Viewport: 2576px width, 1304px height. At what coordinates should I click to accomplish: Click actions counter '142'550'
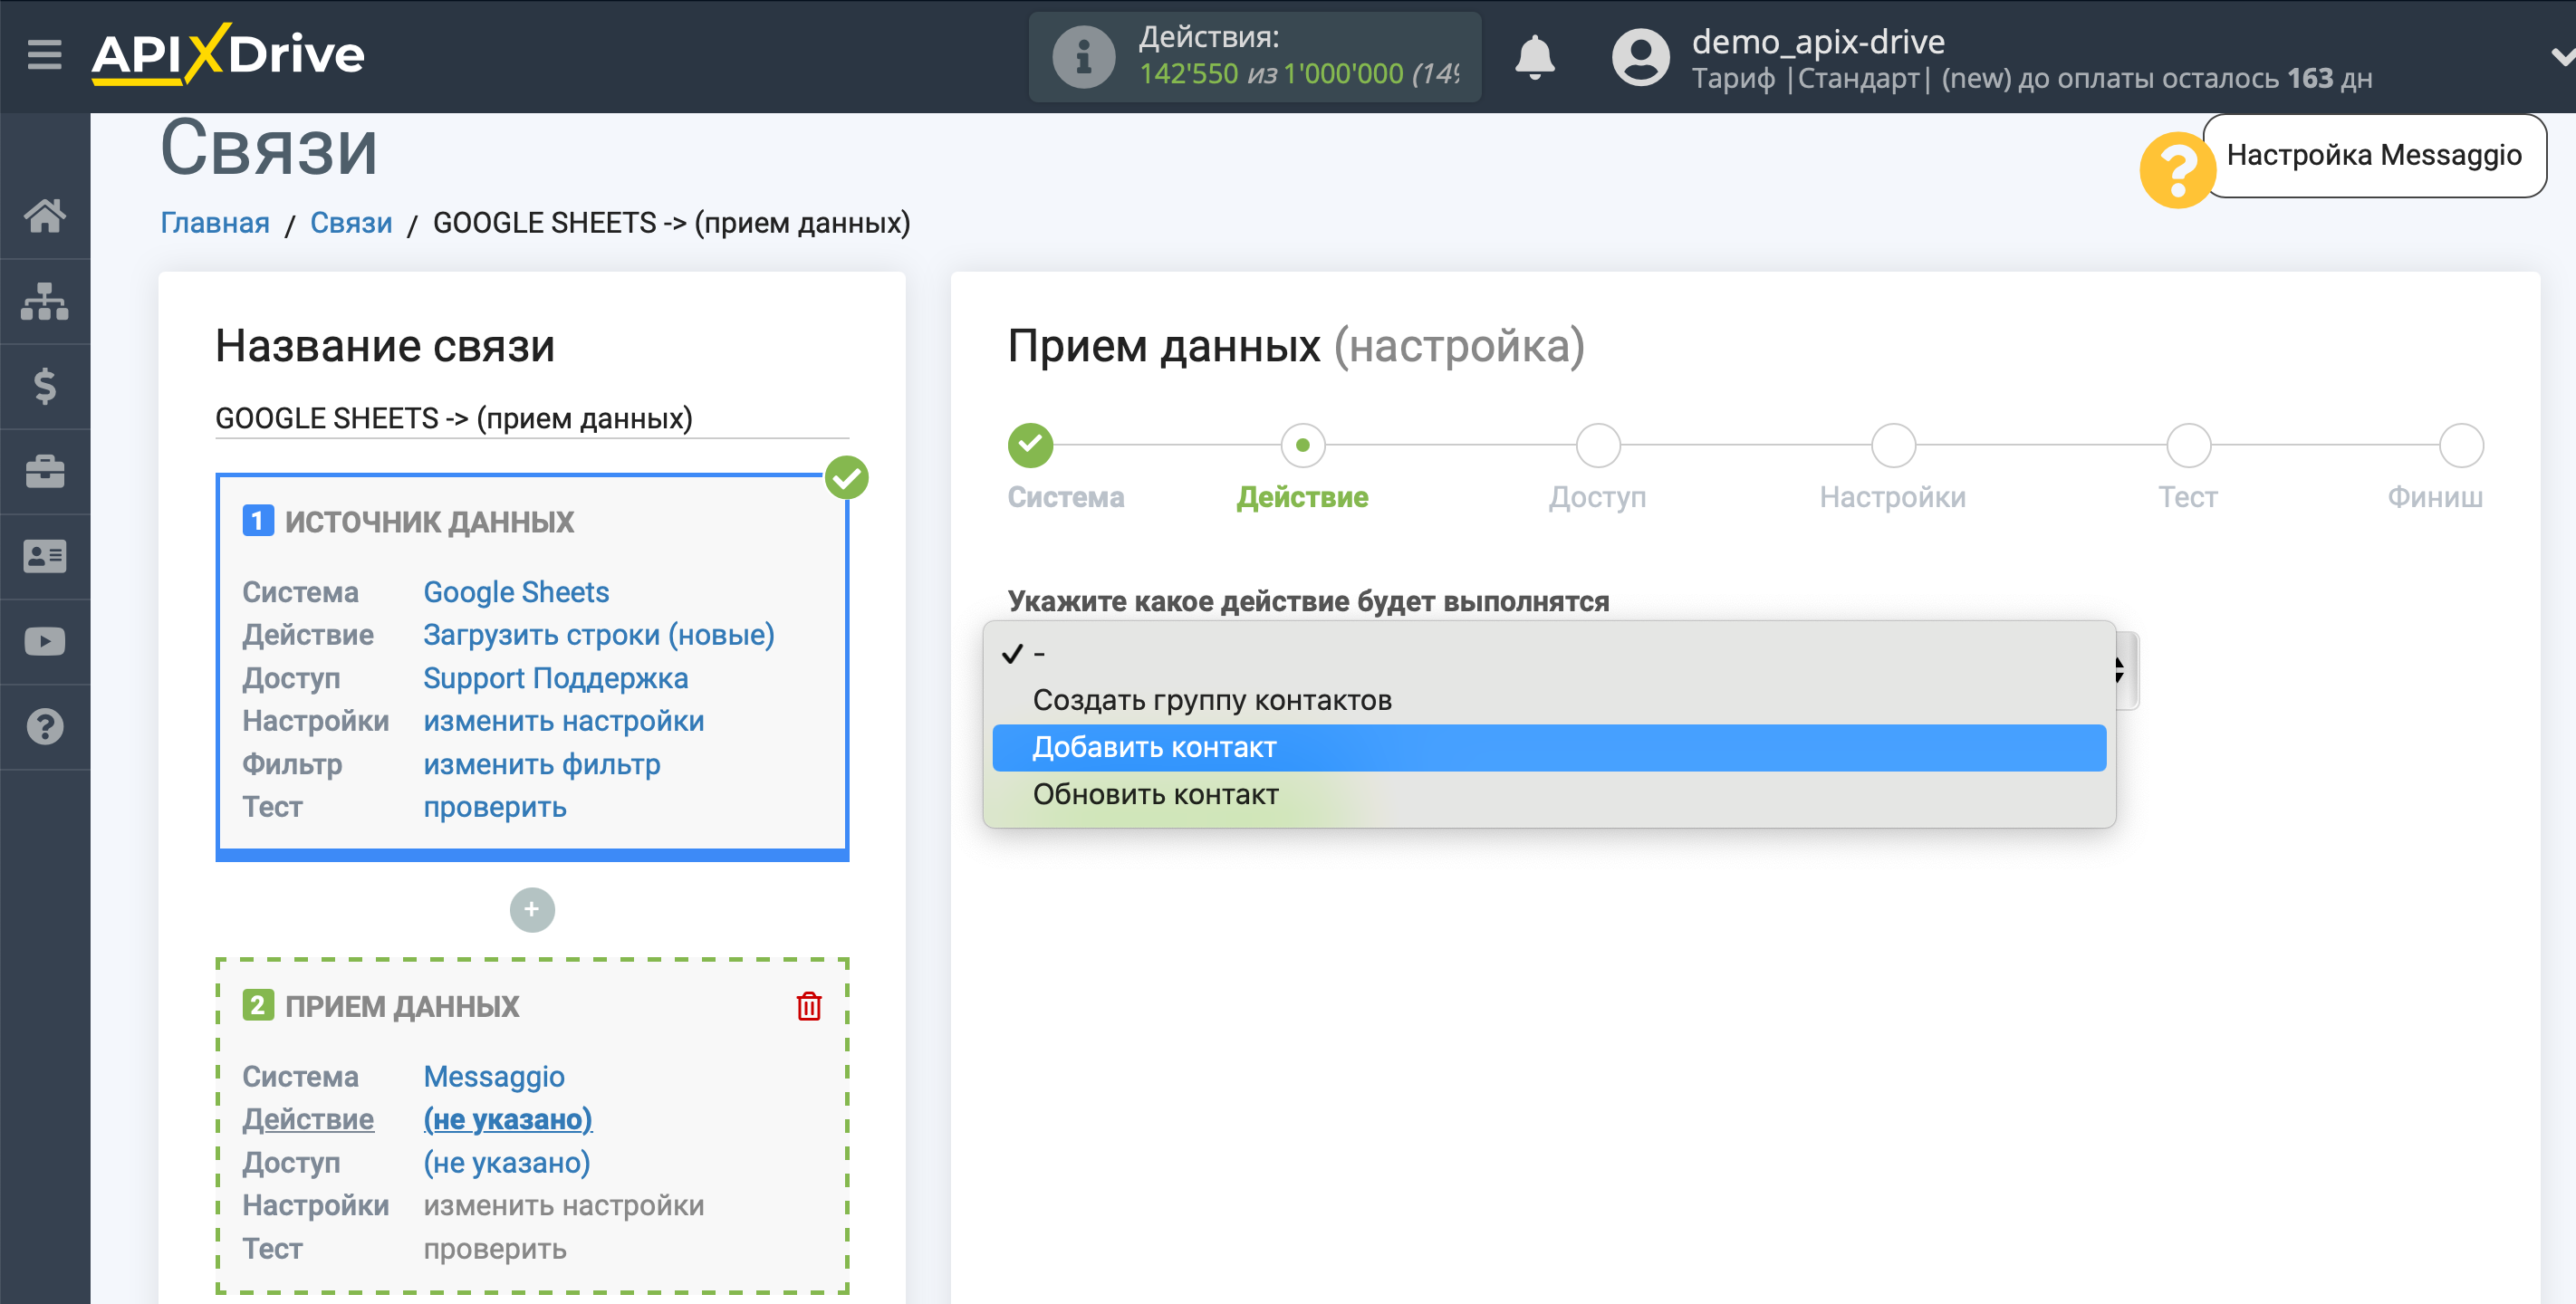(x=1189, y=73)
